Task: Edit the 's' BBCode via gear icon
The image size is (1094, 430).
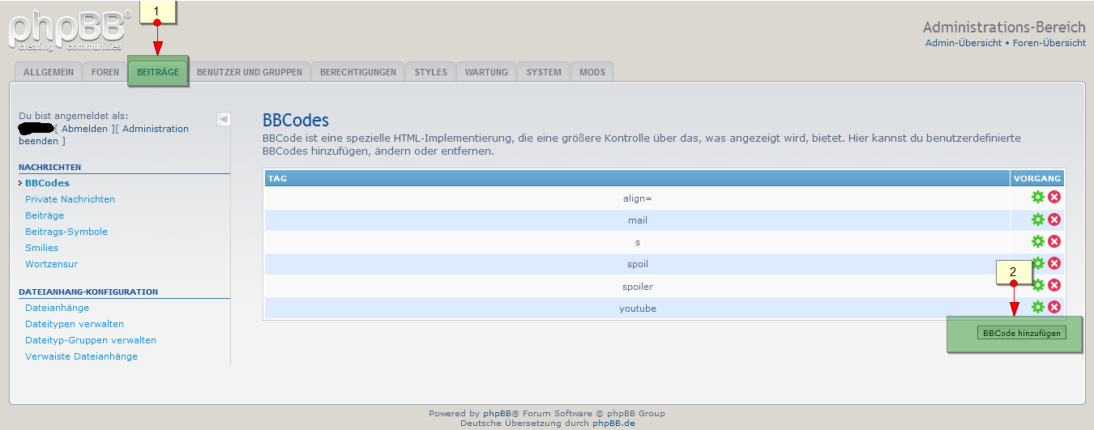Action: click(1037, 241)
